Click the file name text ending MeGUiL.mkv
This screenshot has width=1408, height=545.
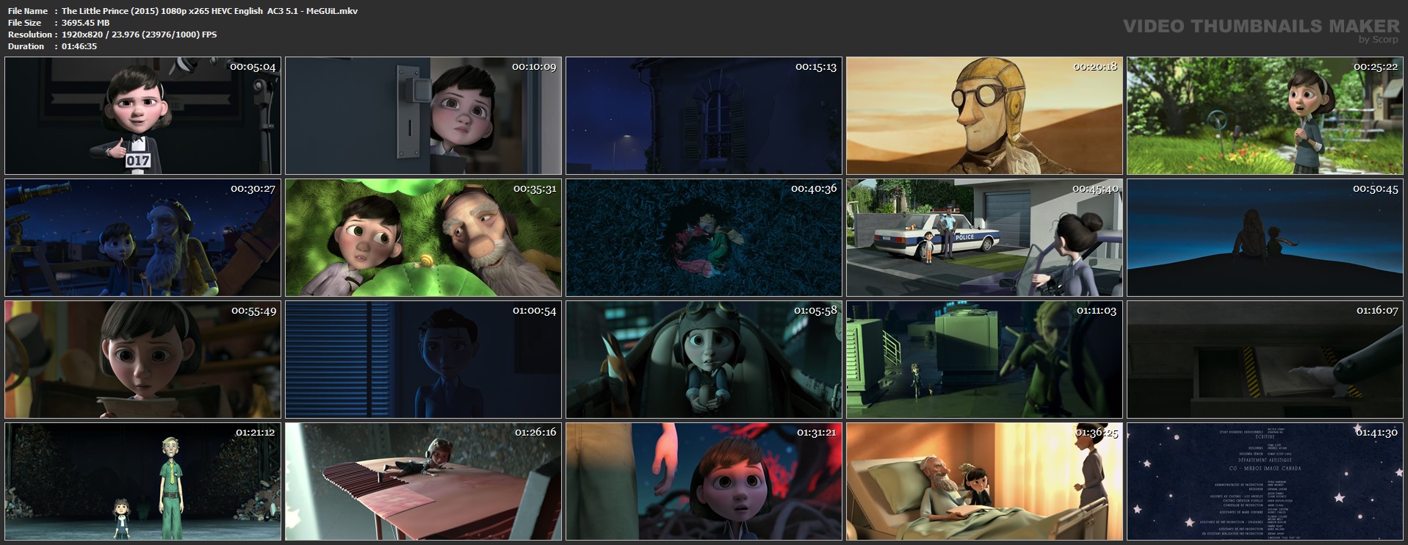(x=209, y=11)
